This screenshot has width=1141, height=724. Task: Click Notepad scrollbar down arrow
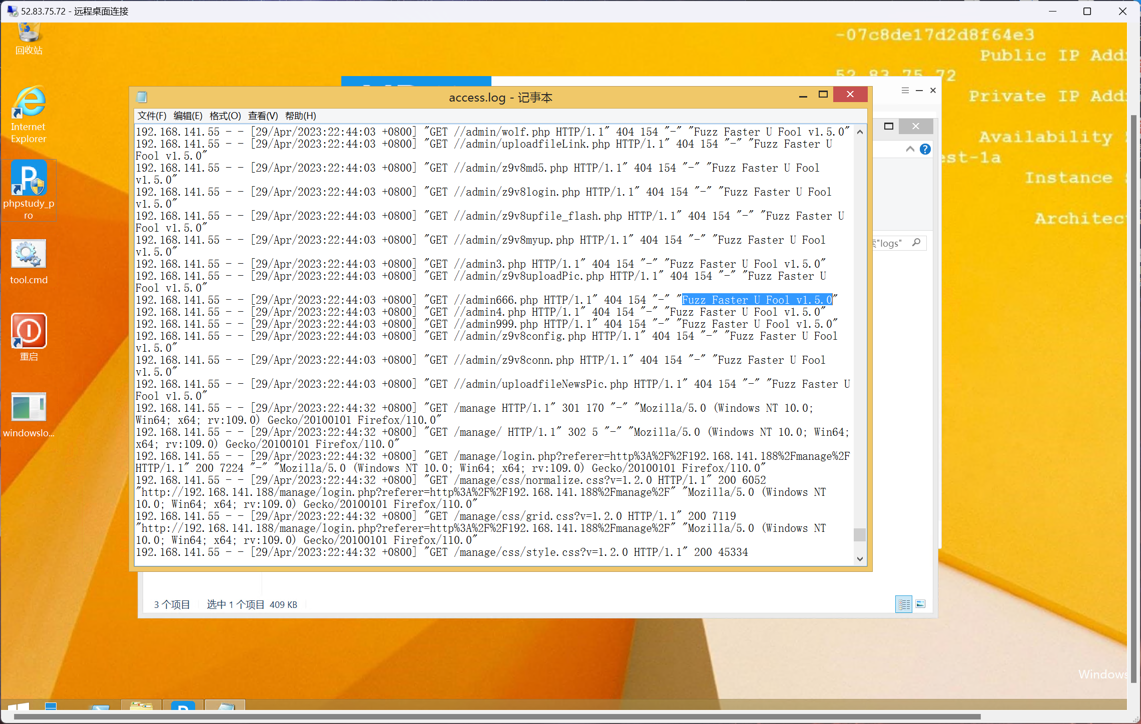tap(860, 559)
